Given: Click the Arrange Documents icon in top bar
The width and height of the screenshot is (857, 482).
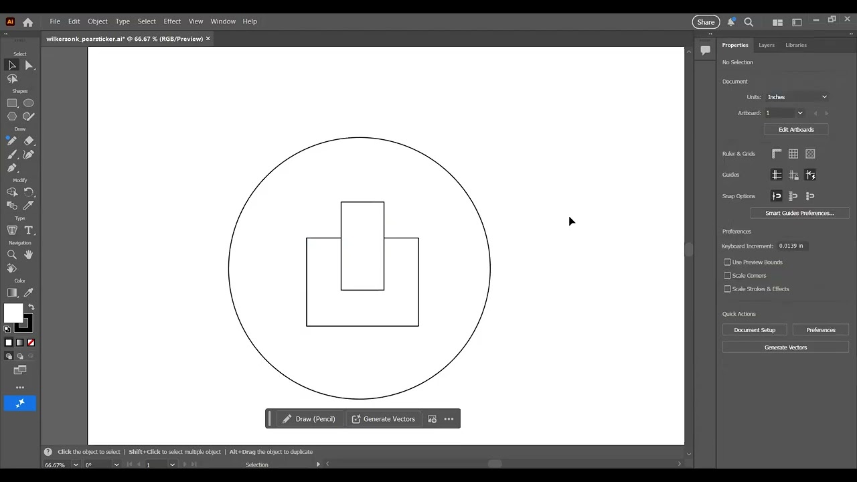Looking at the screenshot, I should [x=777, y=22].
